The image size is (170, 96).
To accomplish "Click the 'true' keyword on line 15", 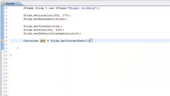I will click(56, 26).
